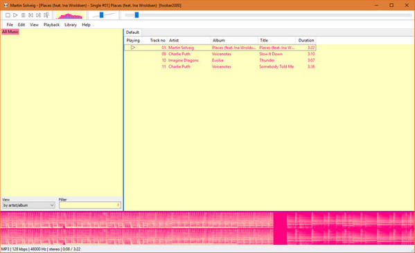Image resolution: width=415 pixels, height=253 pixels.
Task: Pause playback using the toolbar icon
Action: point(24,15)
